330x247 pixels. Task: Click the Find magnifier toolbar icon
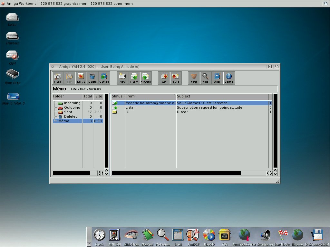point(205,78)
